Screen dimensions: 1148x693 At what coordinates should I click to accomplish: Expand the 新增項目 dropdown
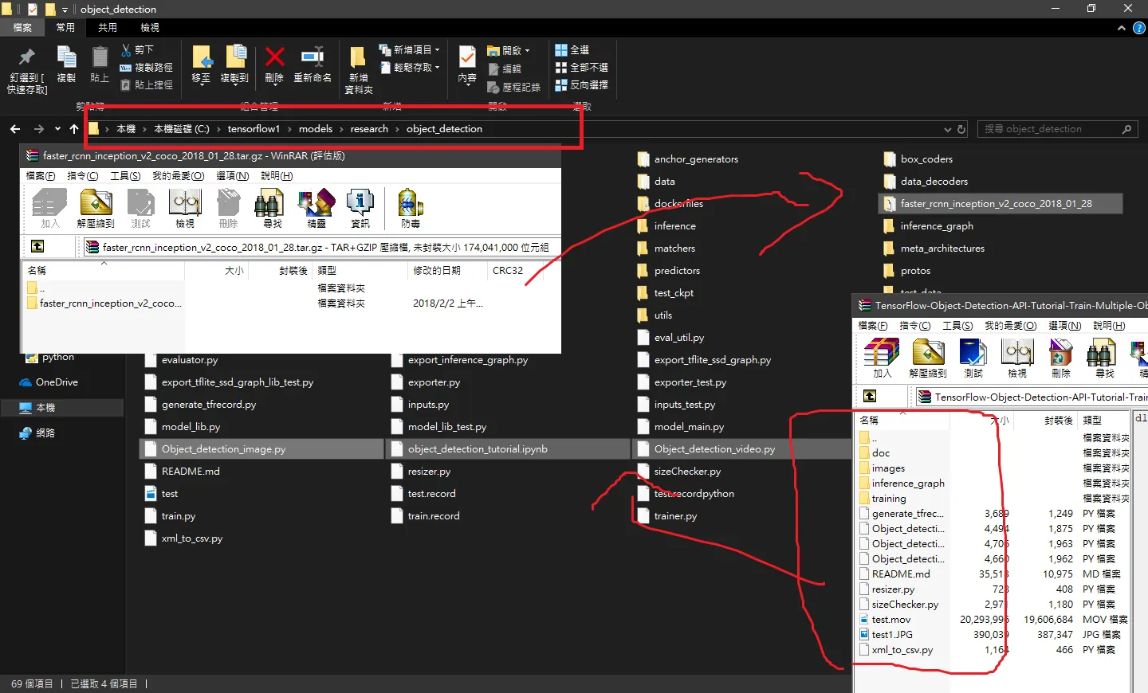410,49
